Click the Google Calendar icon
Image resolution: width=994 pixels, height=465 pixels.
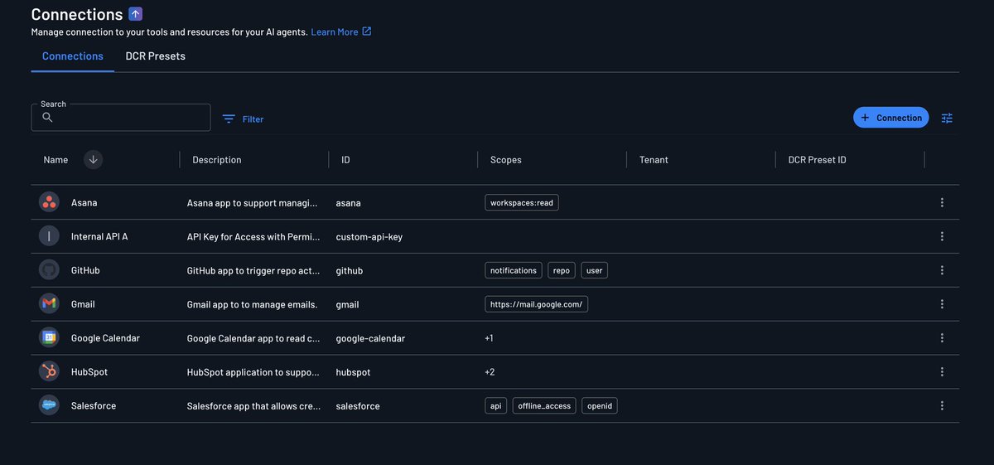[x=49, y=338]
